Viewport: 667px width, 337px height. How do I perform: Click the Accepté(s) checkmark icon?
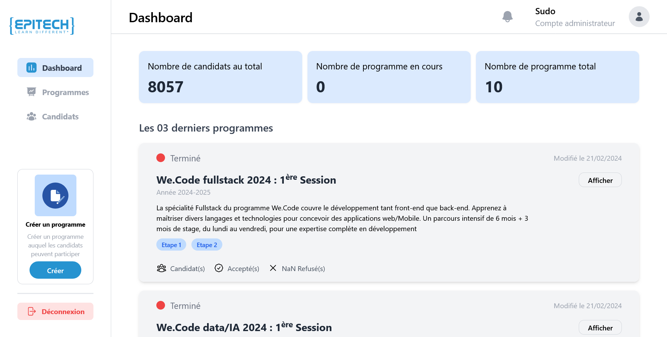click(x=219, y=268)
